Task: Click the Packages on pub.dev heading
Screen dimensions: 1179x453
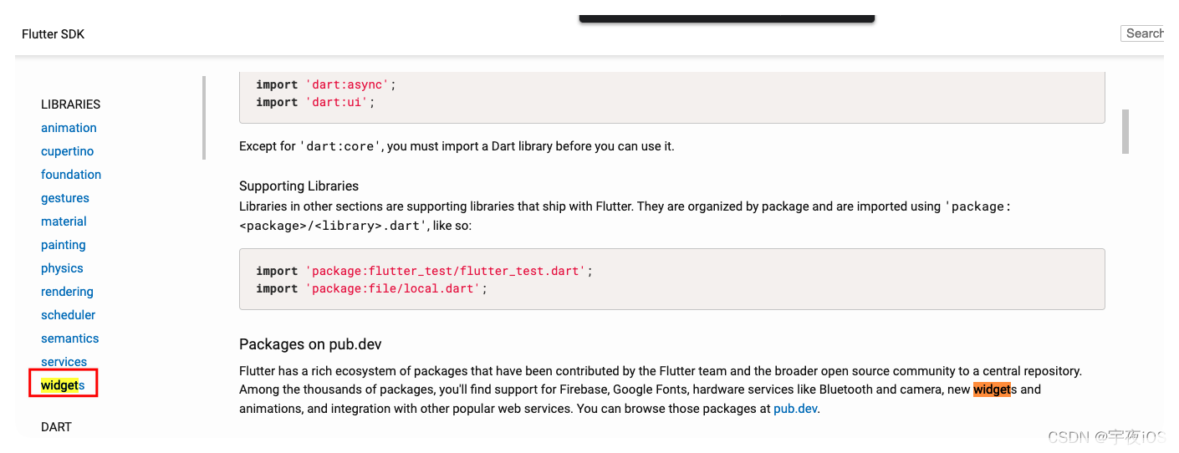Action: click(310, 344)
